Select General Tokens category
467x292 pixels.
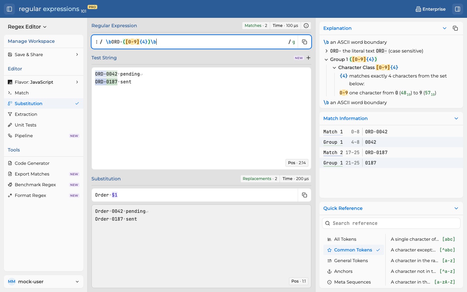(353, 261)
